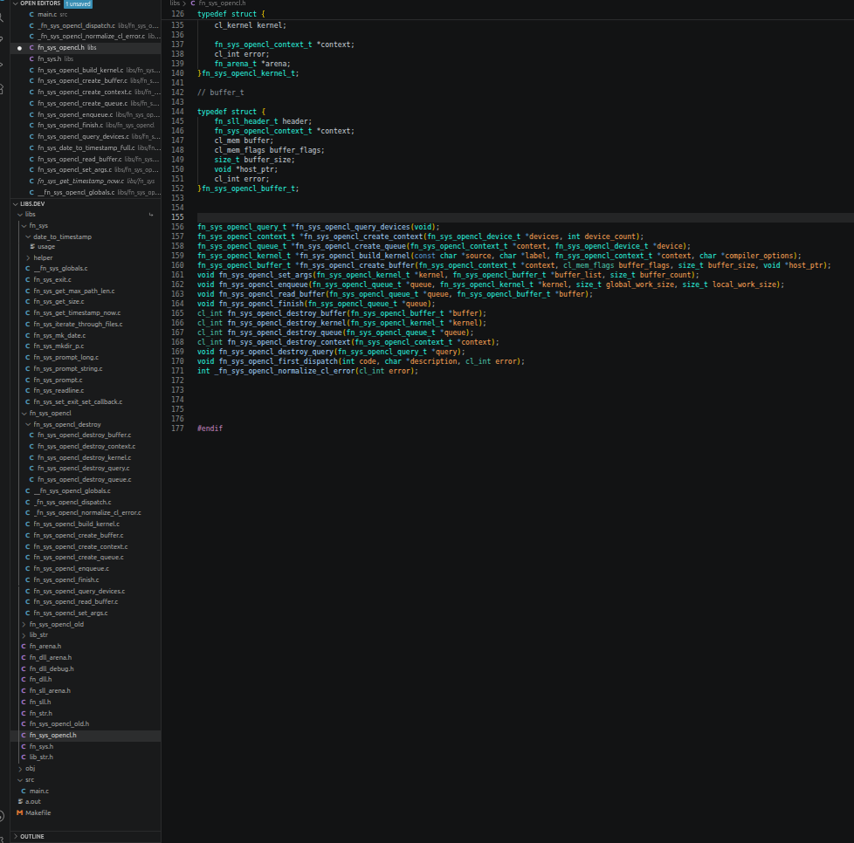
Task: Open fn_sys_opencl_destroy_kernel.c in the tree
Action: [85, 457]
